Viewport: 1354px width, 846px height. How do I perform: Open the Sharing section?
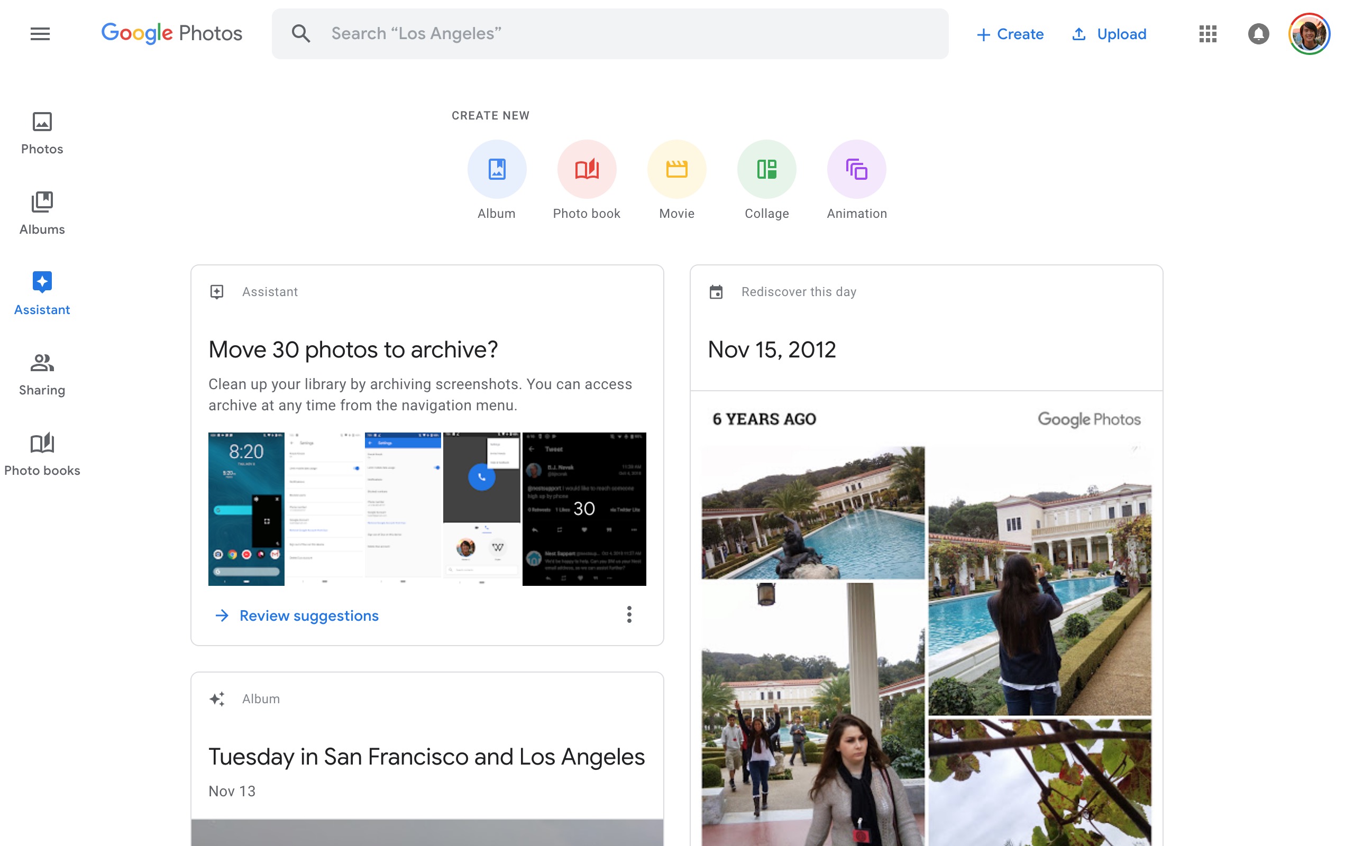[41, 372]
